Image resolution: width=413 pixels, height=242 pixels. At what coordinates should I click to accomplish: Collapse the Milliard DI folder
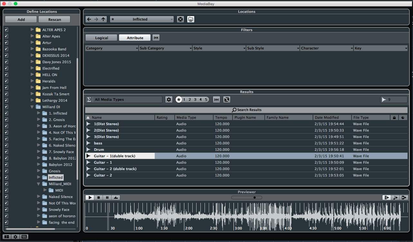32,107
